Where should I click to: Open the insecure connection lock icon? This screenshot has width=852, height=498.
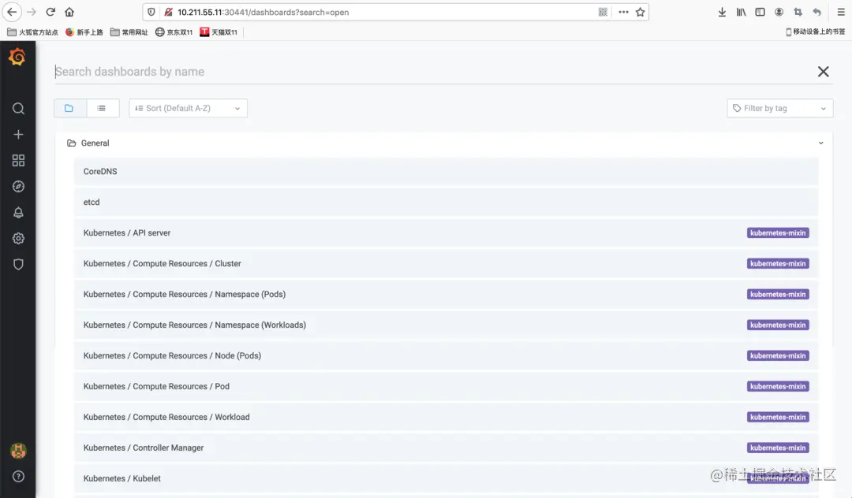pos(169,12)
